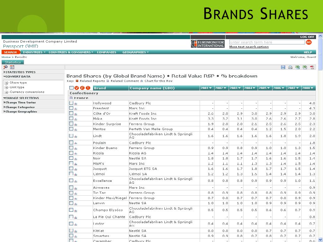Screen dimensions: 323x242
Task: Tick the checkbox for the Kinder Bueno brand
Action: pos(71,147)
